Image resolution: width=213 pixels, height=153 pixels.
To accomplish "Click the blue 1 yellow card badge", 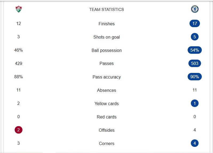I will [x=195, y=103].
